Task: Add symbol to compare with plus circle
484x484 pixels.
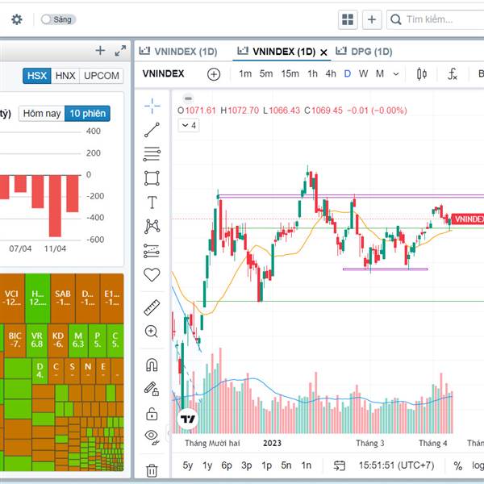Action: click(x=214, y=74)
